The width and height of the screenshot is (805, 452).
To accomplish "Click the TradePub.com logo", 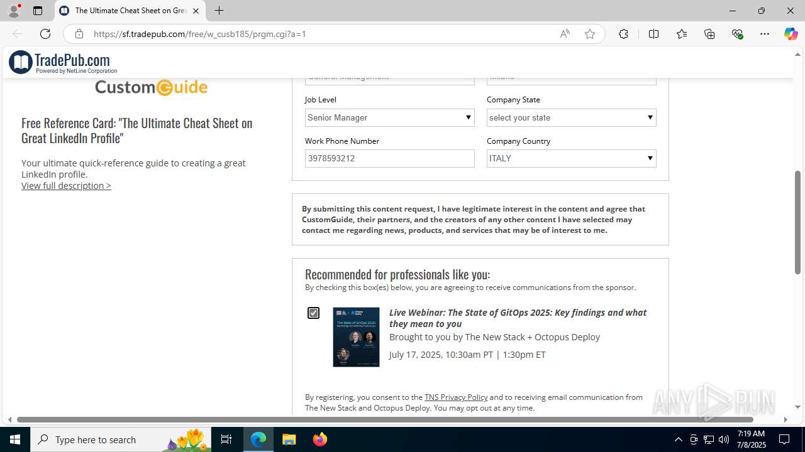I will [63, 62].
